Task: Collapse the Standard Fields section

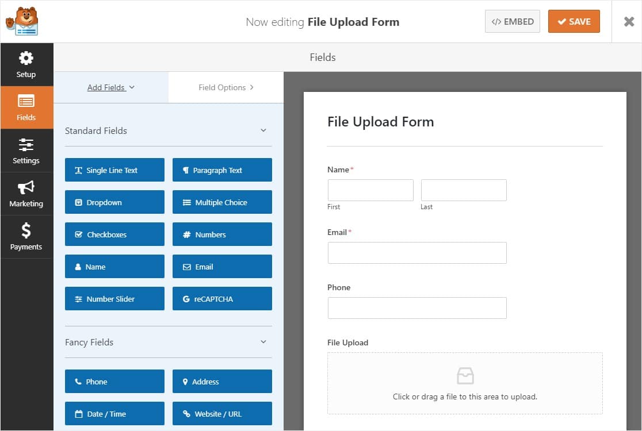Action: point(263,130)
